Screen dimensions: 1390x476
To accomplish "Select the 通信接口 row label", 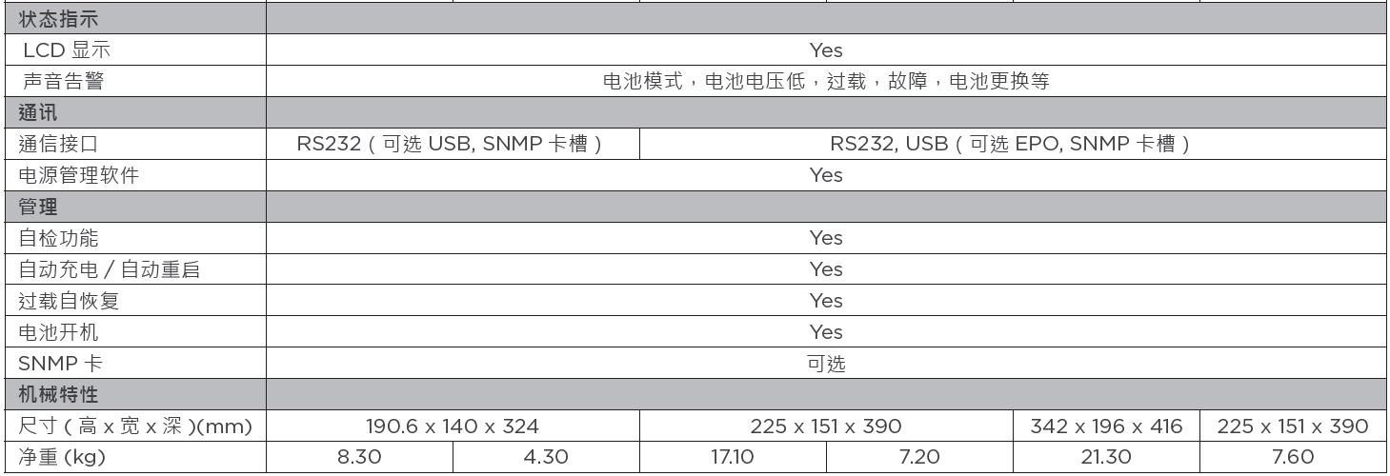I will point(58,145).
